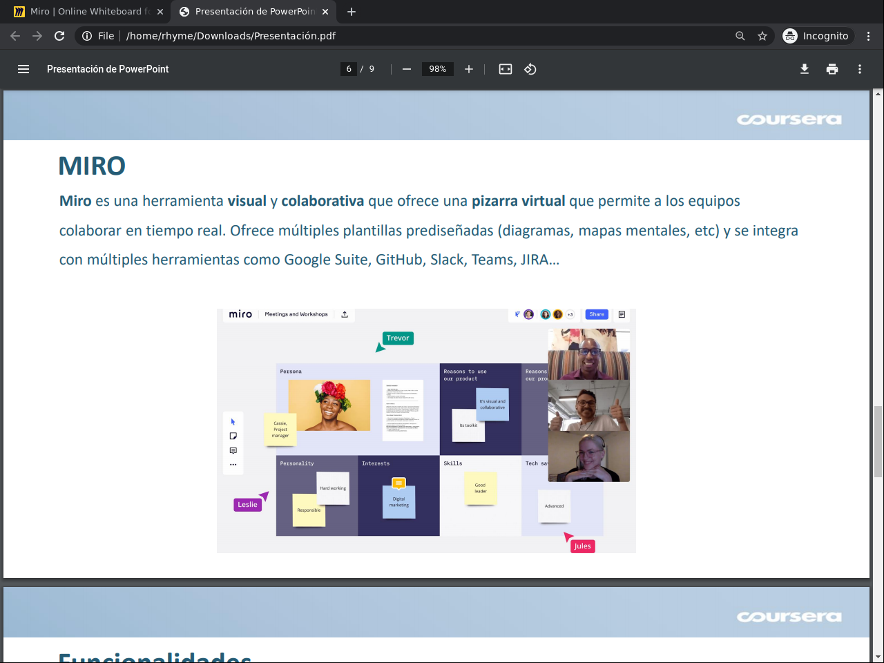
Task: Close the Presentación de PowerPoint tab
Action: point(325,12)
